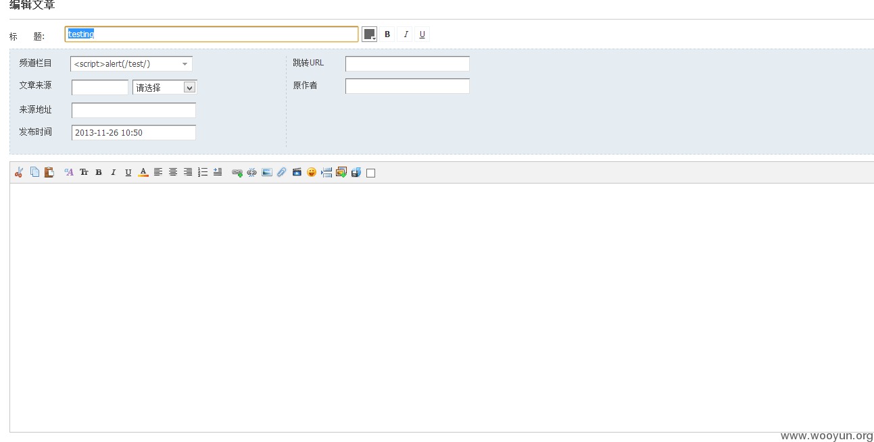Click the floppy disk save icon
The width and height of the screenshot is (874, 442).
pos(356,172)
